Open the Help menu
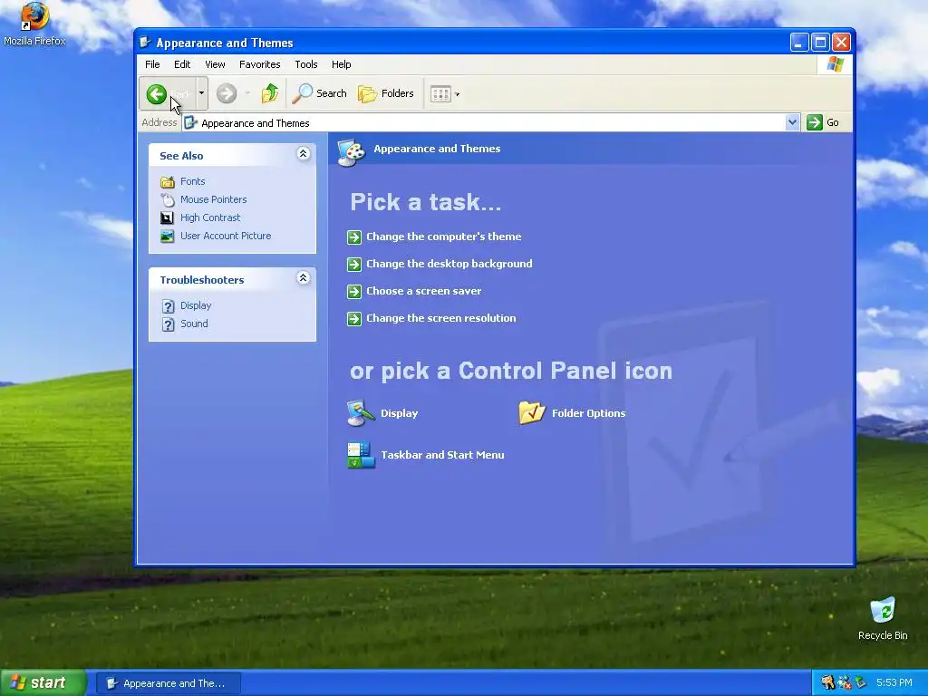 click(x=341, y=64)
